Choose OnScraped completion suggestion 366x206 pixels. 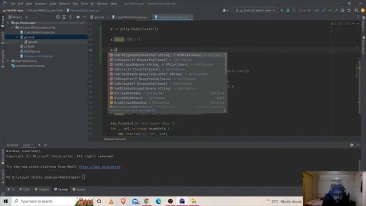(x=167, y=84)
